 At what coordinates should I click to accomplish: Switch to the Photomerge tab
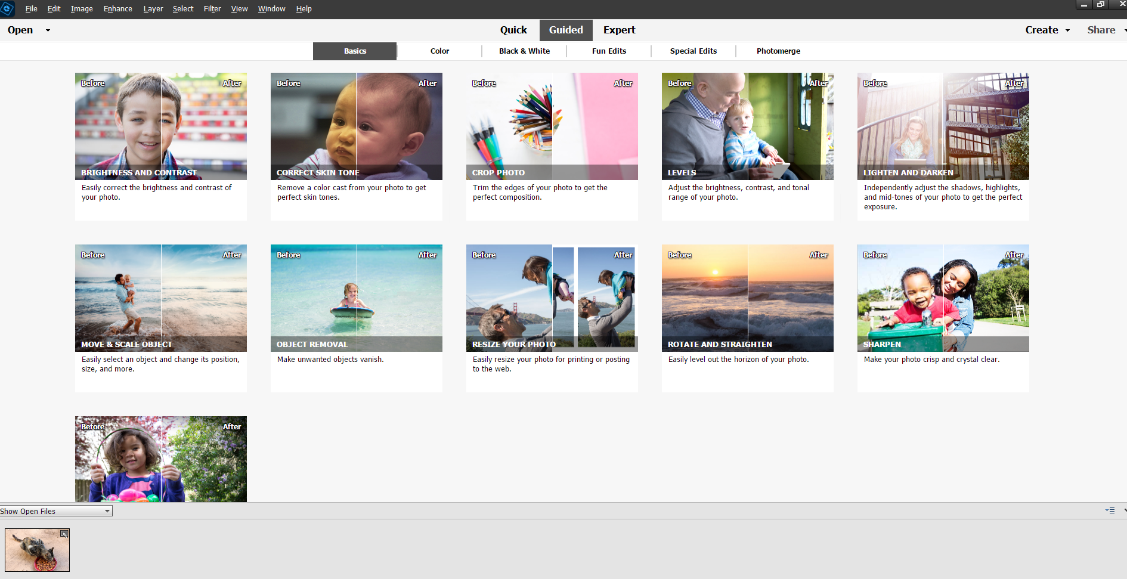click(778, 51)
